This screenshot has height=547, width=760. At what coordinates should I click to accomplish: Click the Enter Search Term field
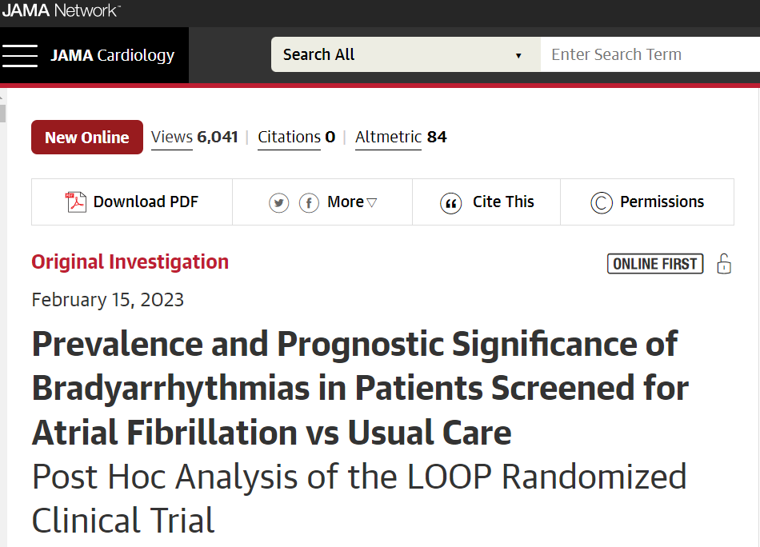pyautogui.click(x=650, y=54)
